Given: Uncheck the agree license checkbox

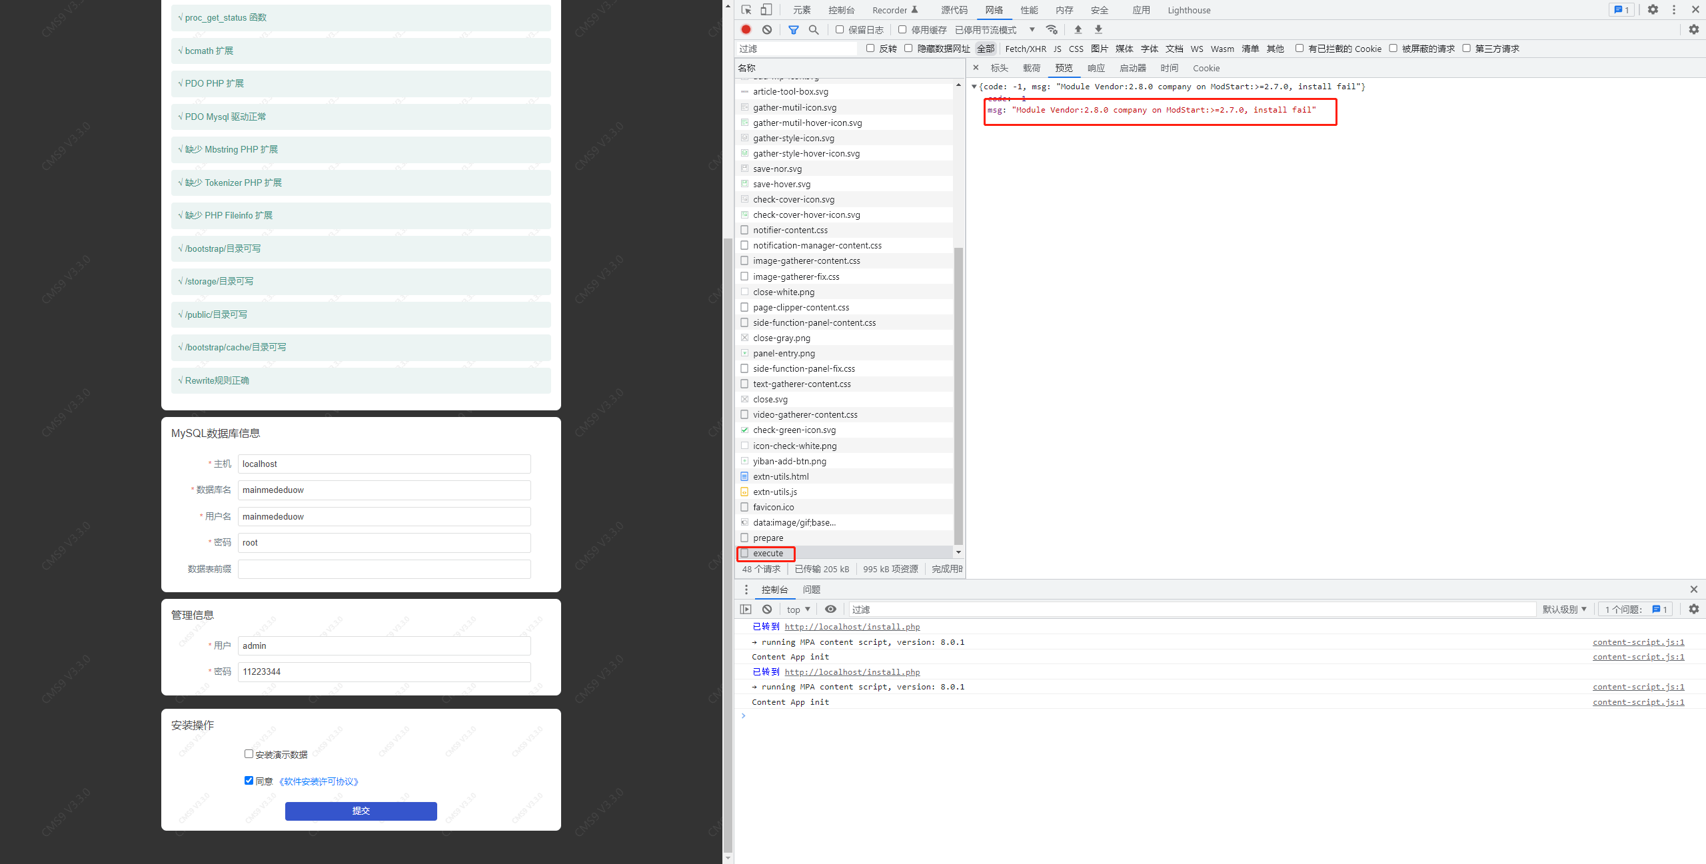Looking at the screenshot, I should 249,781.
